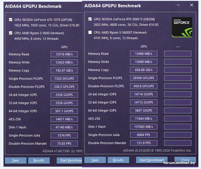Select left window 32-bit Integer IOPS 2526 GIOPS value
Viewport: 201px width, 169px height.
click(64, 103)
